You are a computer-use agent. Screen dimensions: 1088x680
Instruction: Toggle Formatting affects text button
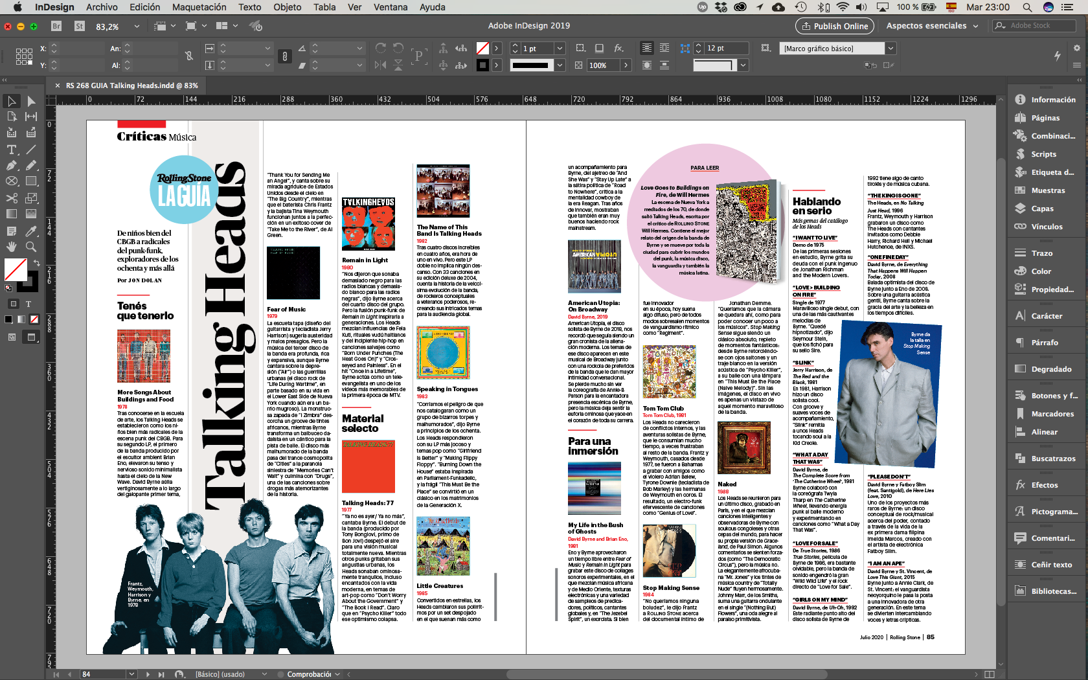(x=28, y=304)
